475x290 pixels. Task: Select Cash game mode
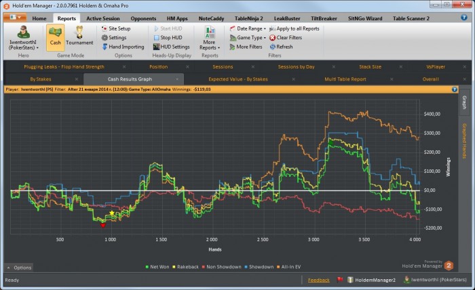click(x=56, y=37)
